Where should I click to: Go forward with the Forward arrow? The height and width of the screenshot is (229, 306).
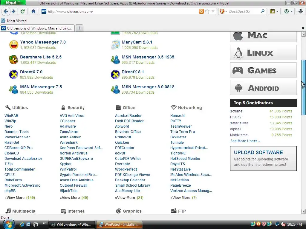[13, 12]
